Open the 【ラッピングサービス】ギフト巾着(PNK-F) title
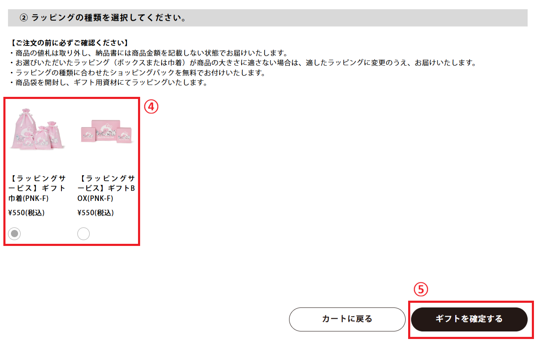The height and width of the screenshot is (355, 539). click(37, 188)
